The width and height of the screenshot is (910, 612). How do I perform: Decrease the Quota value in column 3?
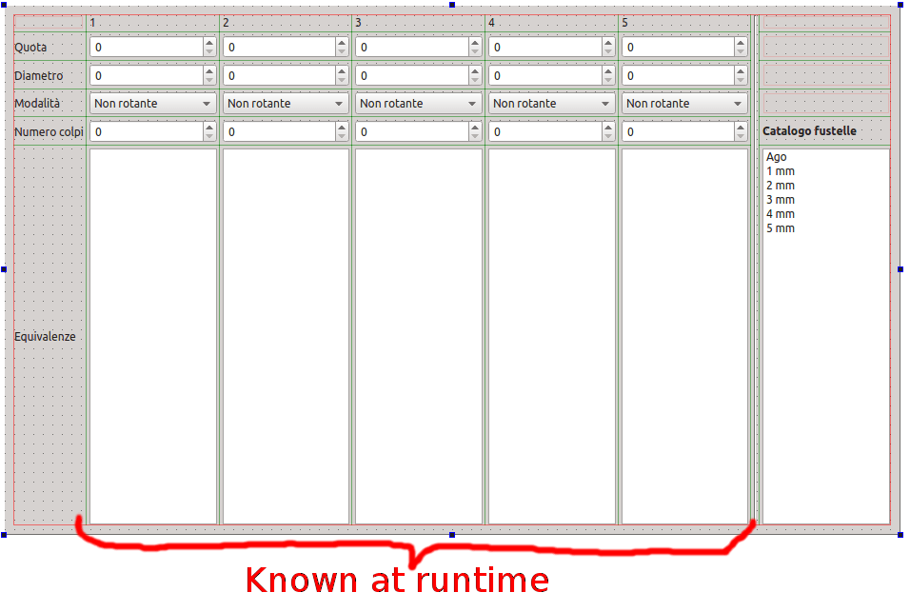[x=477, y=49]
